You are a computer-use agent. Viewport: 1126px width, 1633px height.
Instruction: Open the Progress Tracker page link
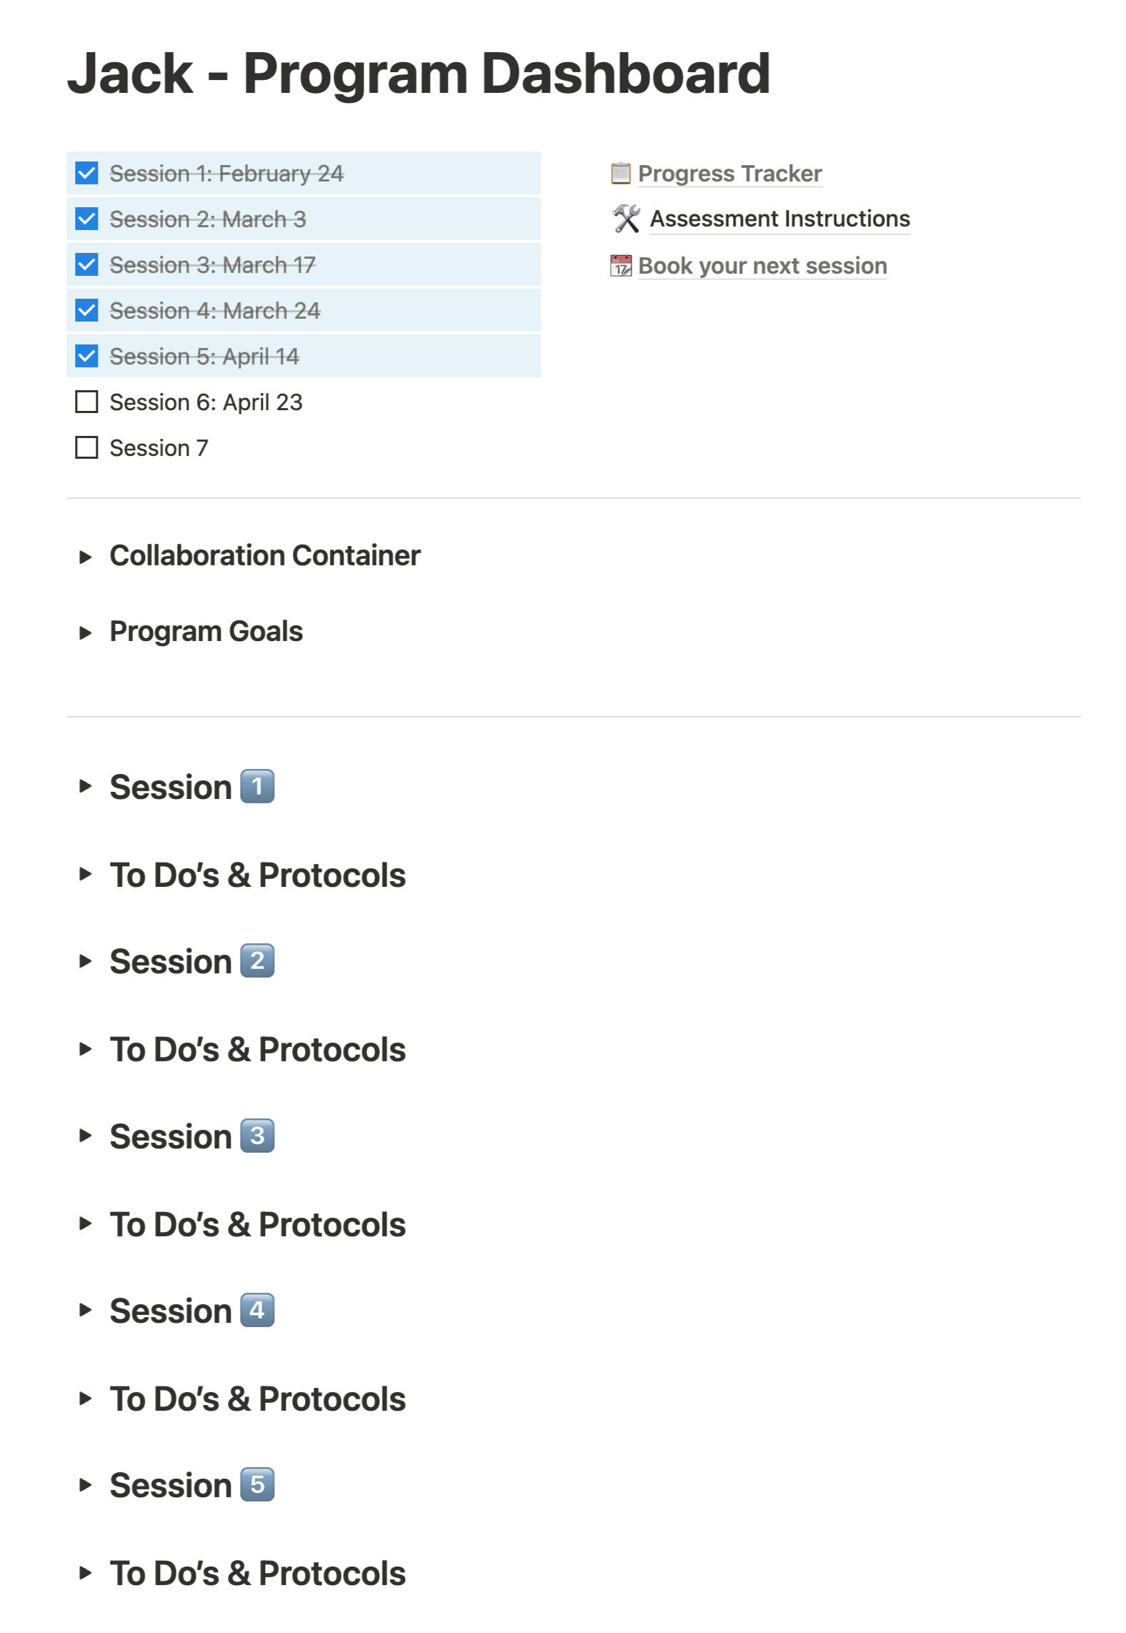[729, 174]
